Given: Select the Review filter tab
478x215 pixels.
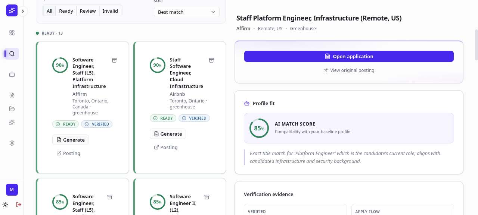Looking at the screenshot, I should click(x=88, y=11).
